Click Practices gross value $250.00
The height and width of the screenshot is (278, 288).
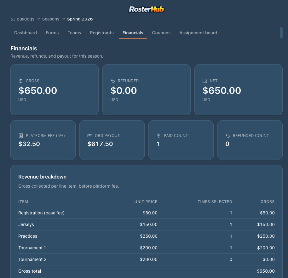pyautogui.click(x=266, y=236)
